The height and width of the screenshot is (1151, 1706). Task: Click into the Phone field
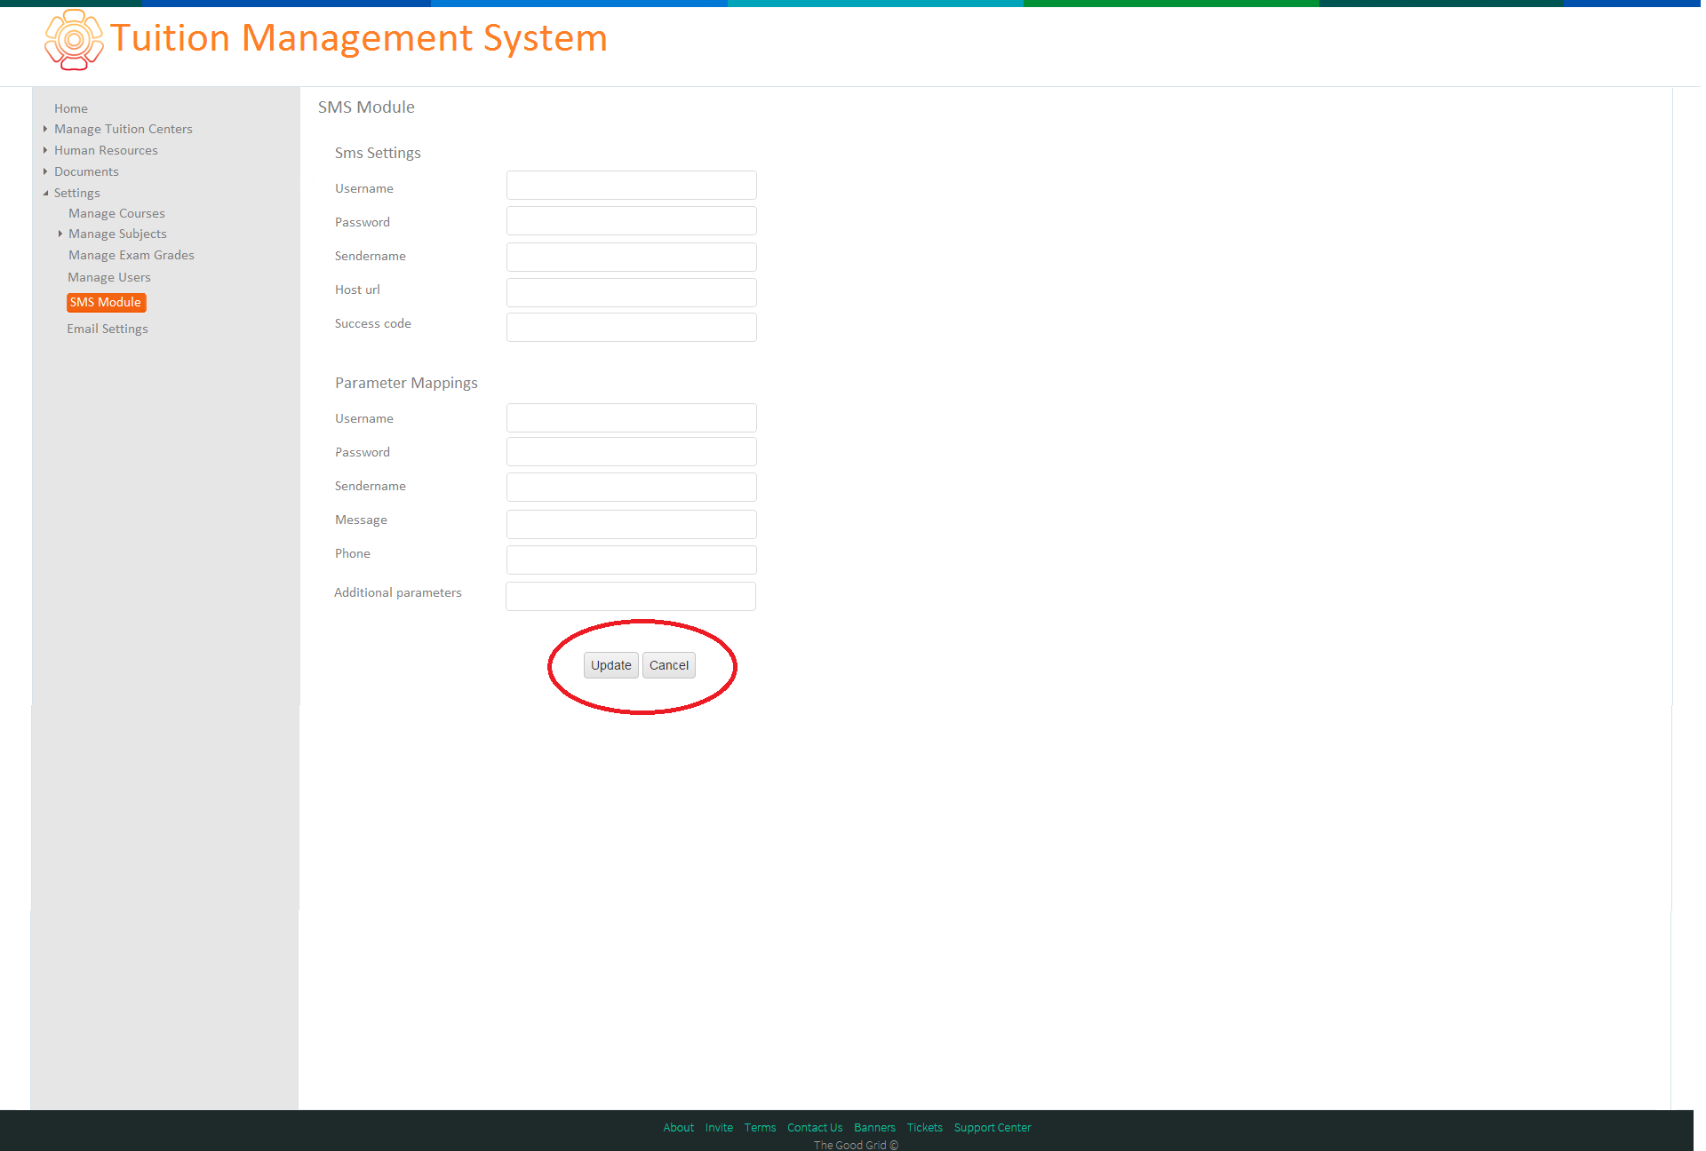click(632, 560)
